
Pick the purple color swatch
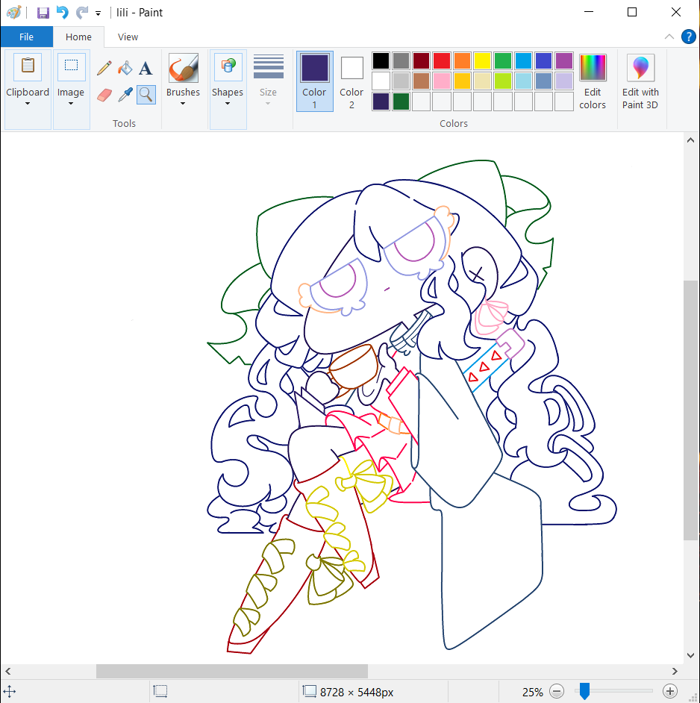coord(564,60)
